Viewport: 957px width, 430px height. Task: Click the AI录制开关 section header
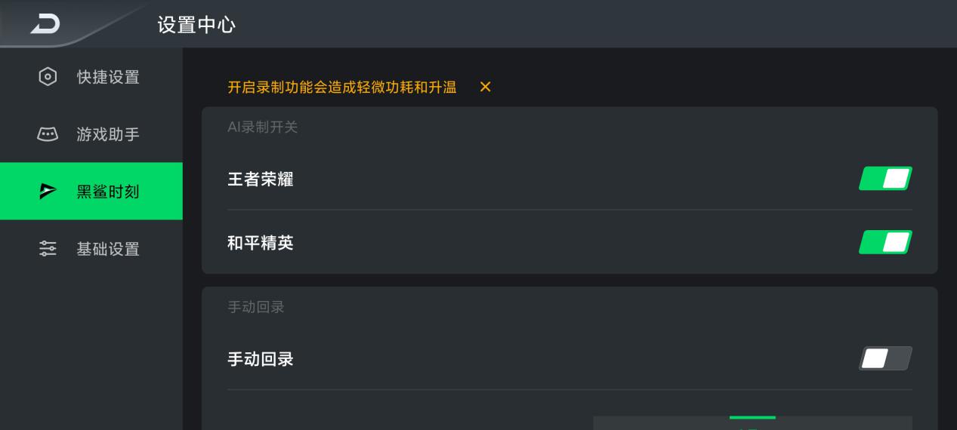[x=263, y=127]
